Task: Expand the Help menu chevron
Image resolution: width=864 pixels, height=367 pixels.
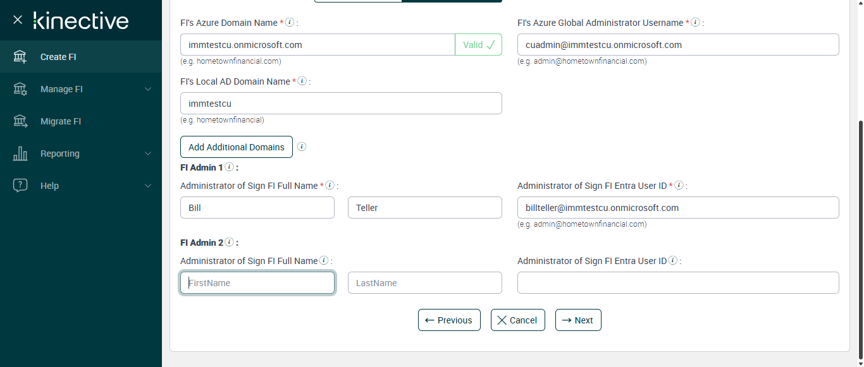Action: (148, 186)
